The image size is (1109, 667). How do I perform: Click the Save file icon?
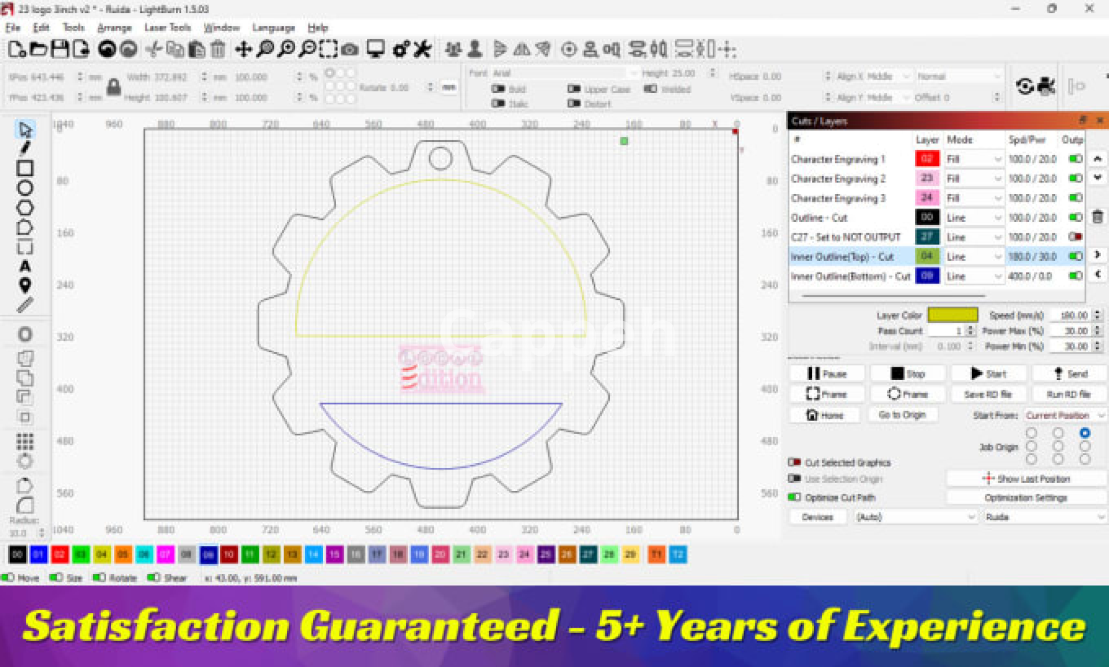[x=60, y=50]
